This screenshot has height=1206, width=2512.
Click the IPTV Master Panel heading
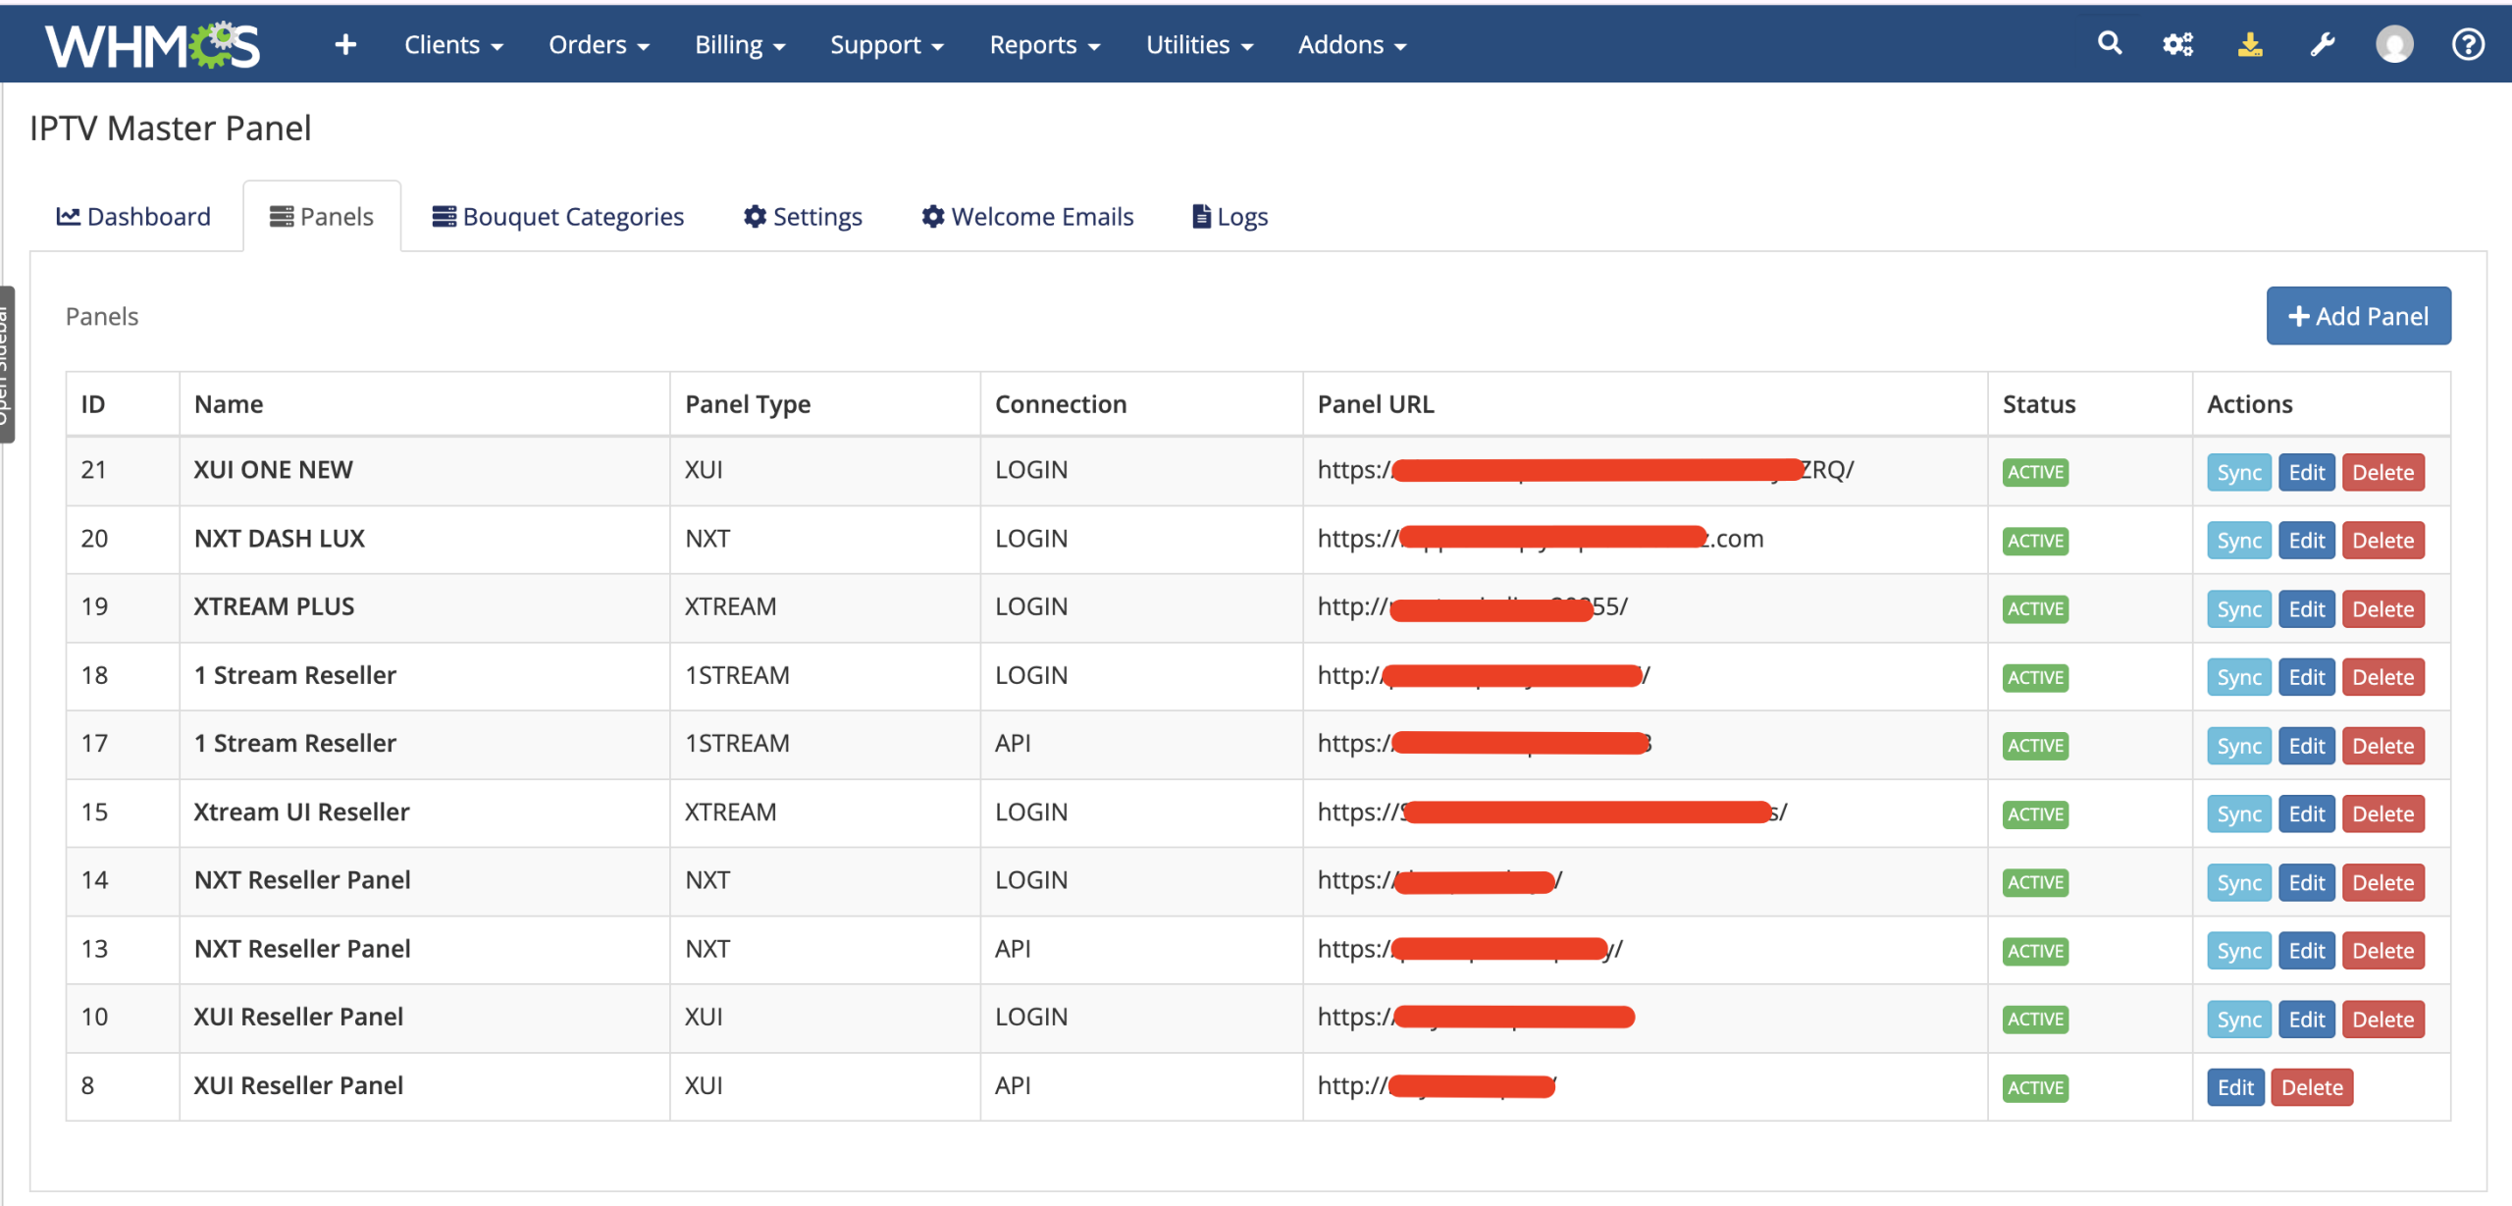171,128
